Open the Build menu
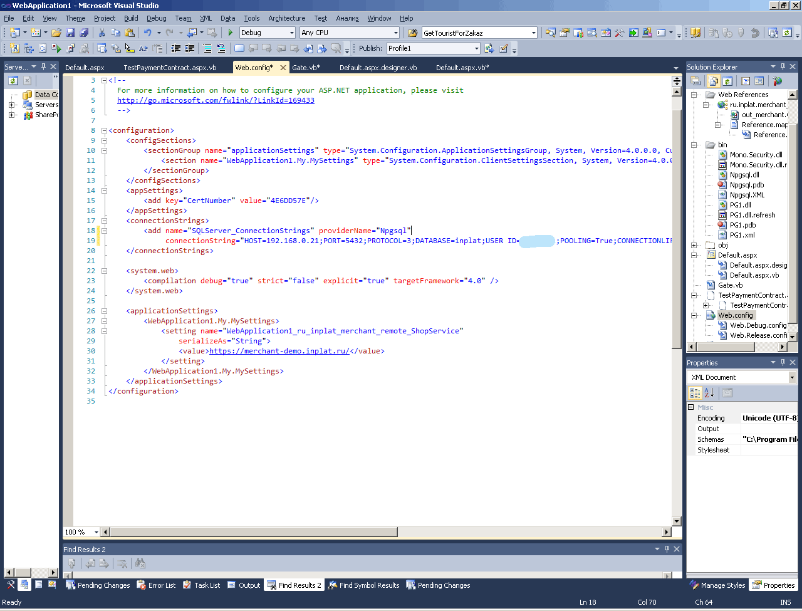 (x=131, y=18)
